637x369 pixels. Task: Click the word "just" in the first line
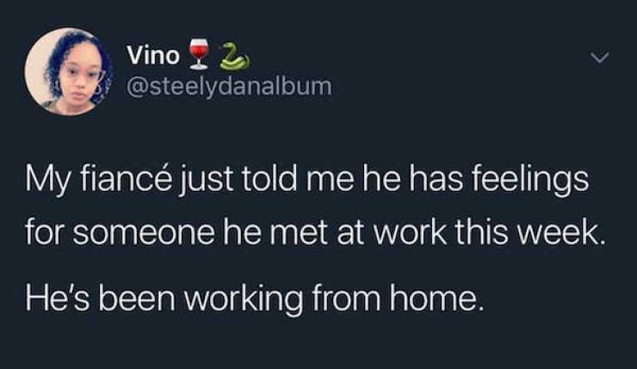pyautogui.click(x=212, y=183)
